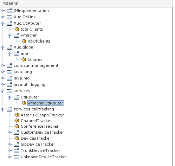175x166 pixels.
Task: Click the vmachin folder icon
Action: click(17, 35)
